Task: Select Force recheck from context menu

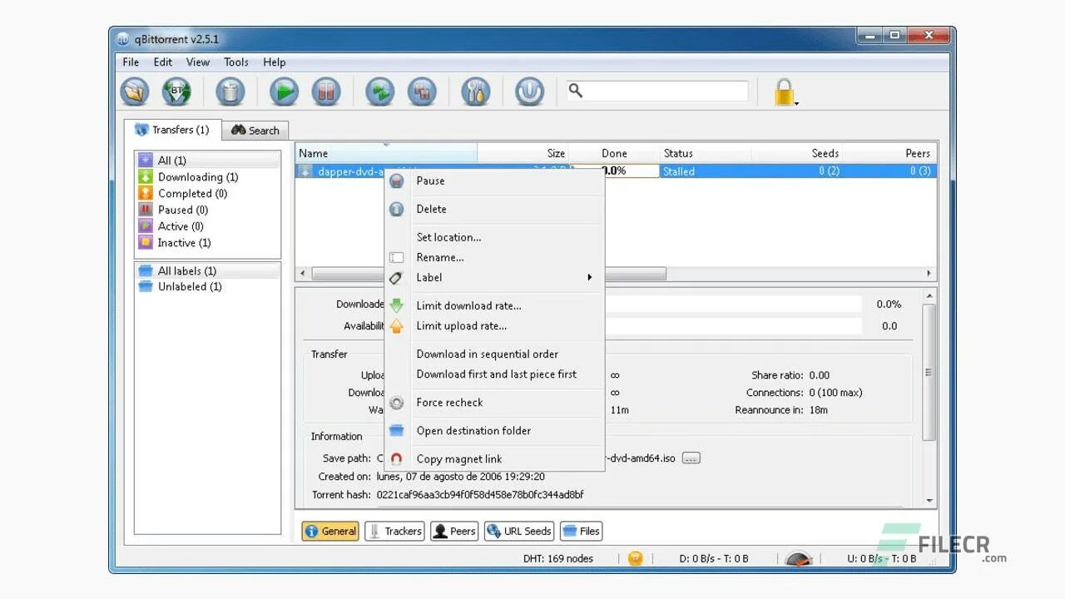Action: click(x=449, y=402)
